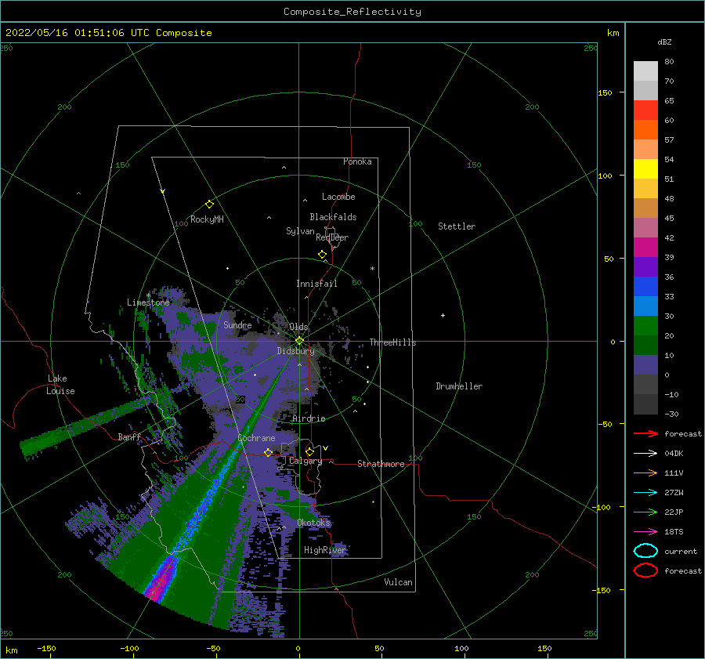The width and height of the screenshot is (705, 659).
Task: Click the Ponoka label
Action: [357, 161]
